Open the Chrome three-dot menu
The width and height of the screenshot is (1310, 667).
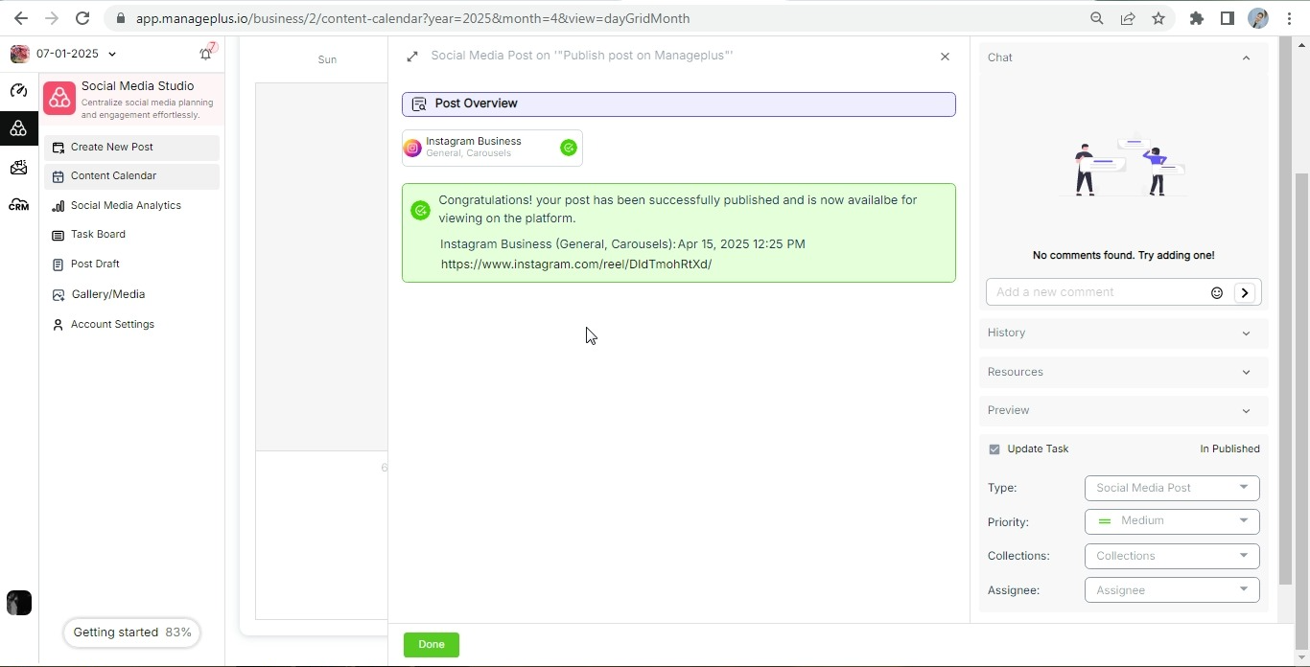(x=1289, y=18)
